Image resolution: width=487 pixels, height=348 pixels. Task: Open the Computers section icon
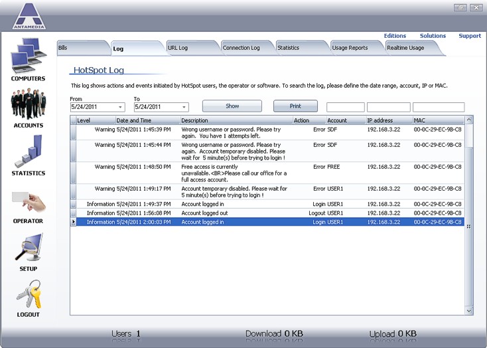click(28, 56)
